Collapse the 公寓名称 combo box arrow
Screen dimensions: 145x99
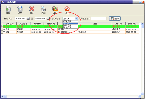point(76,19)
